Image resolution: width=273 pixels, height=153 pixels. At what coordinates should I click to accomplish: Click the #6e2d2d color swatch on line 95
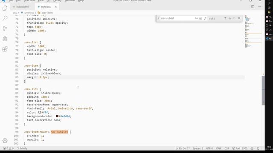coord(57,116)
